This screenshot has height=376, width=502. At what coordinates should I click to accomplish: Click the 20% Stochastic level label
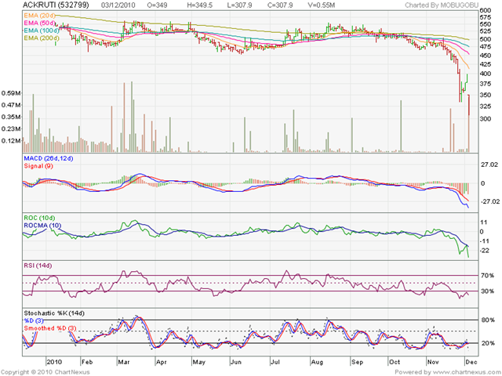pos(487,343)
